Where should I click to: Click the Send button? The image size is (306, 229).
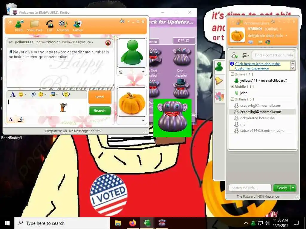click(x=100, y=97)
